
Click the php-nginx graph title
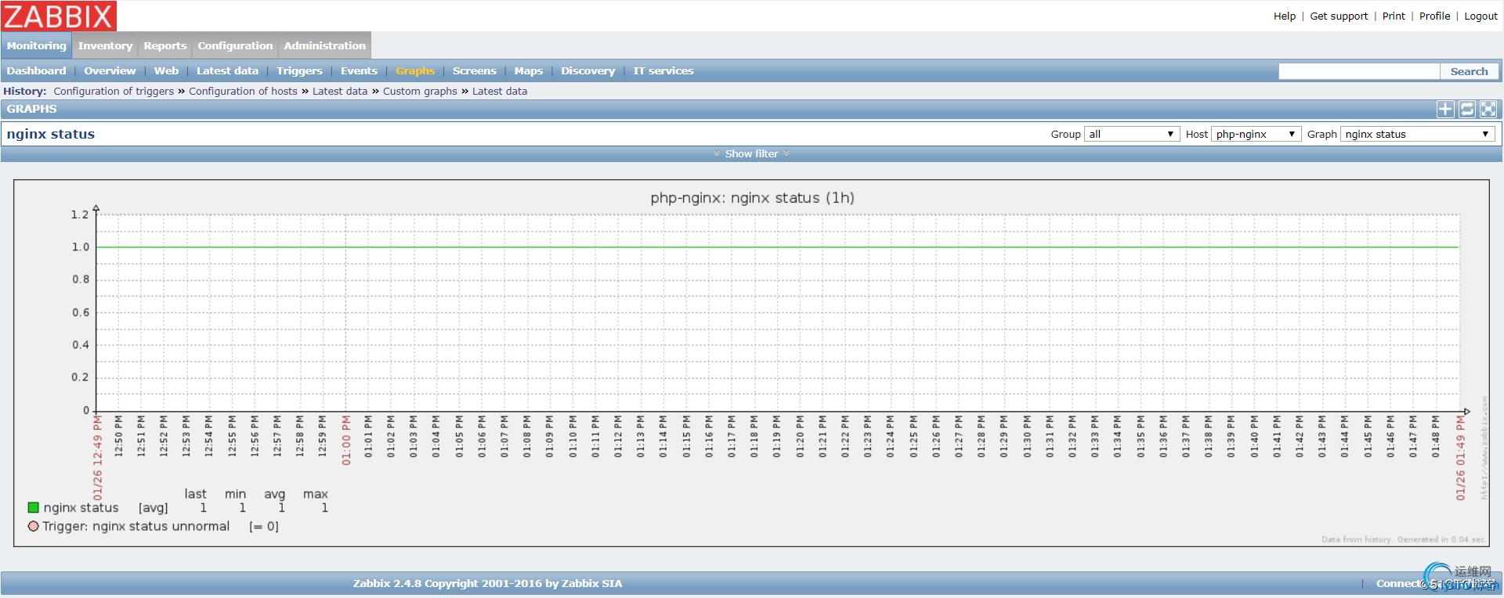click(x=752, y=198)
